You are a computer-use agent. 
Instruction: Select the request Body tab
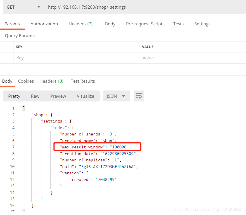point(110,24)
